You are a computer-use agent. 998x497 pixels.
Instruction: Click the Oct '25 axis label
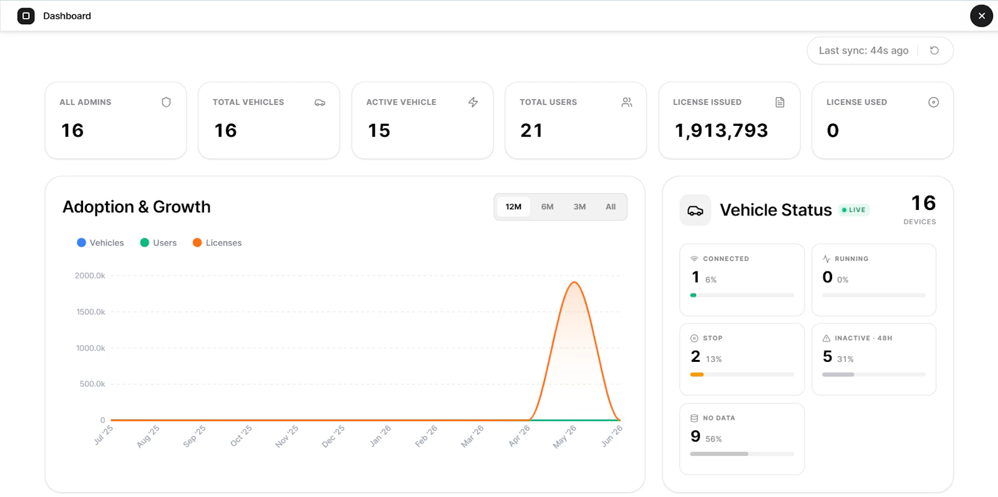point(241,436)
